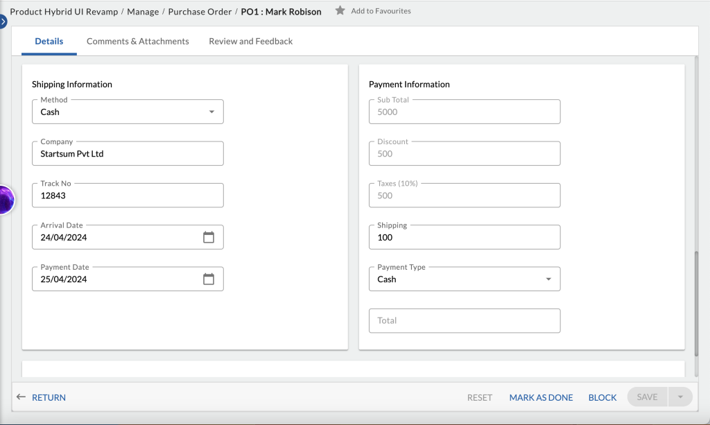
Task: Click the BLOCK button
Action: click(x=602, y=397)
